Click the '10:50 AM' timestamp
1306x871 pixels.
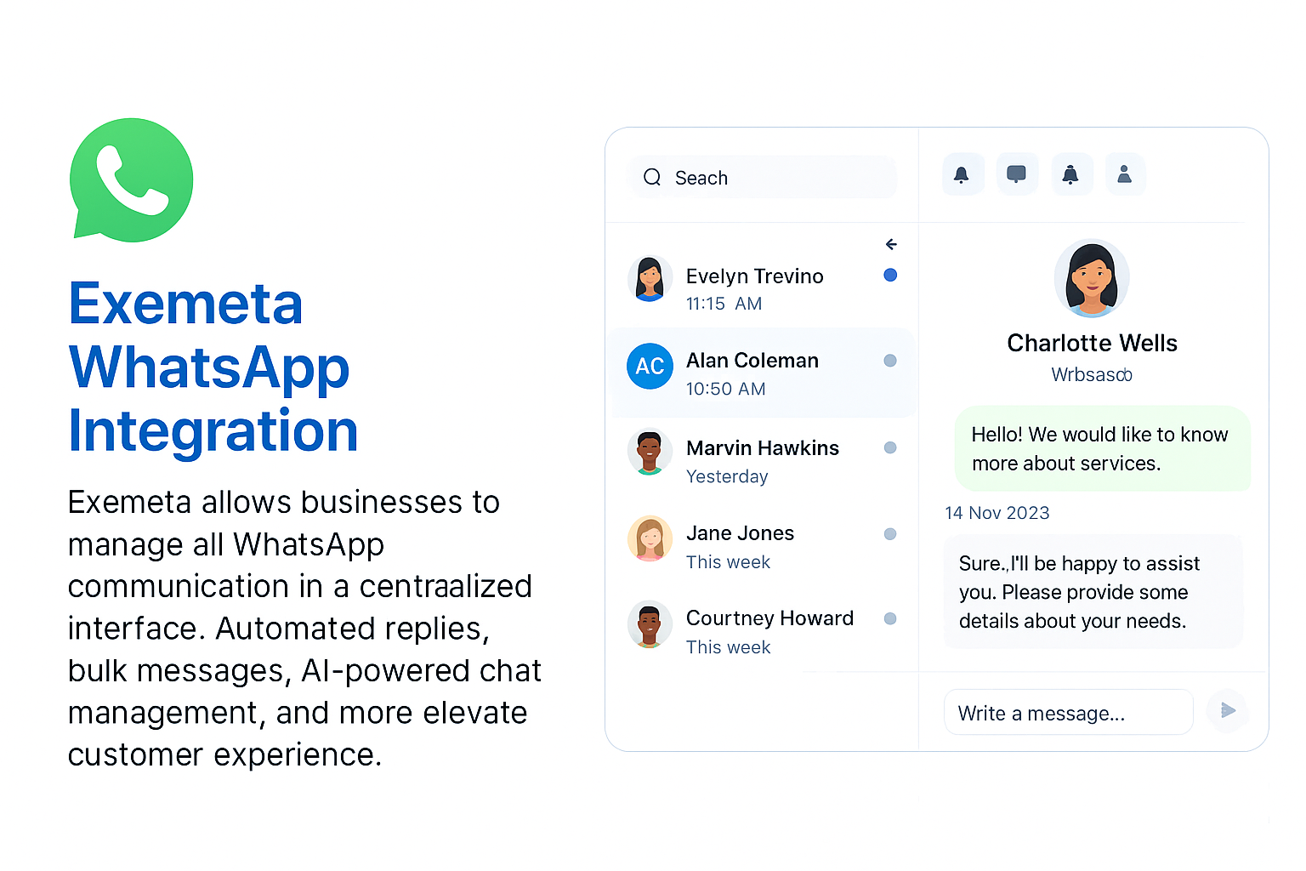[x=726, y=389]
